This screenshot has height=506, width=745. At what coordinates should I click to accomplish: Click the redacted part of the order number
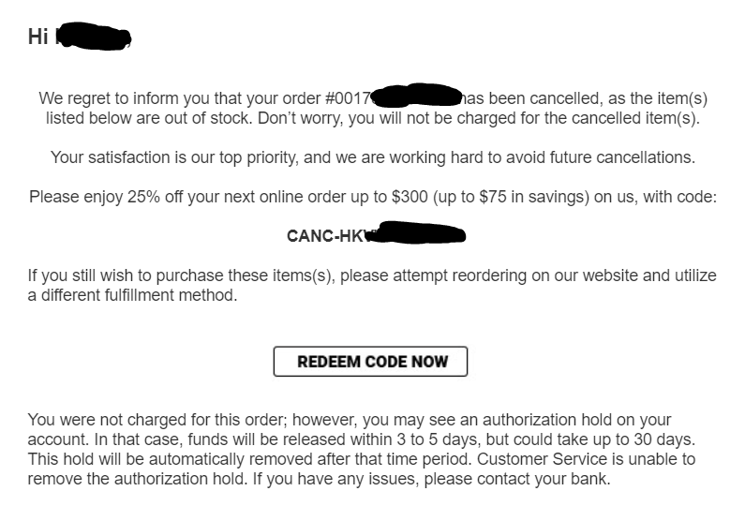(x=416, y=95)
